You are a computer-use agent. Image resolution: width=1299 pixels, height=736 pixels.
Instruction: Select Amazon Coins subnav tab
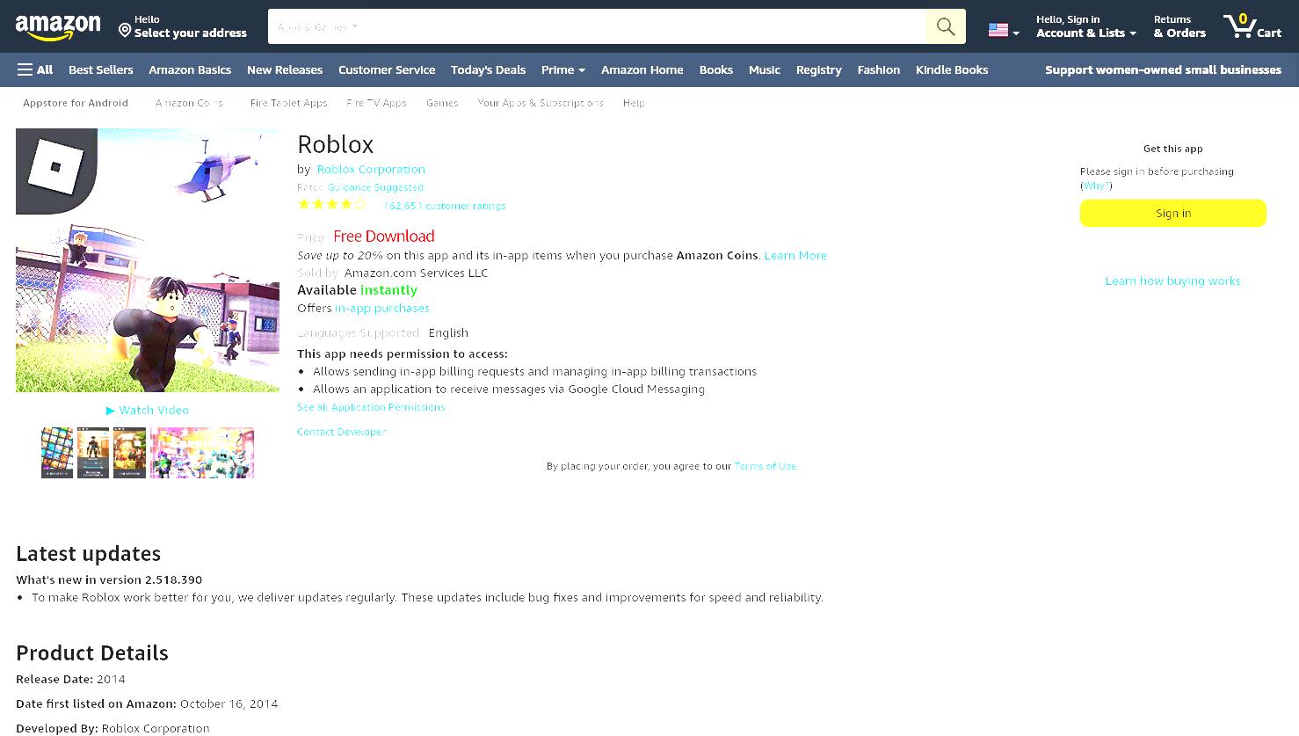189,103
